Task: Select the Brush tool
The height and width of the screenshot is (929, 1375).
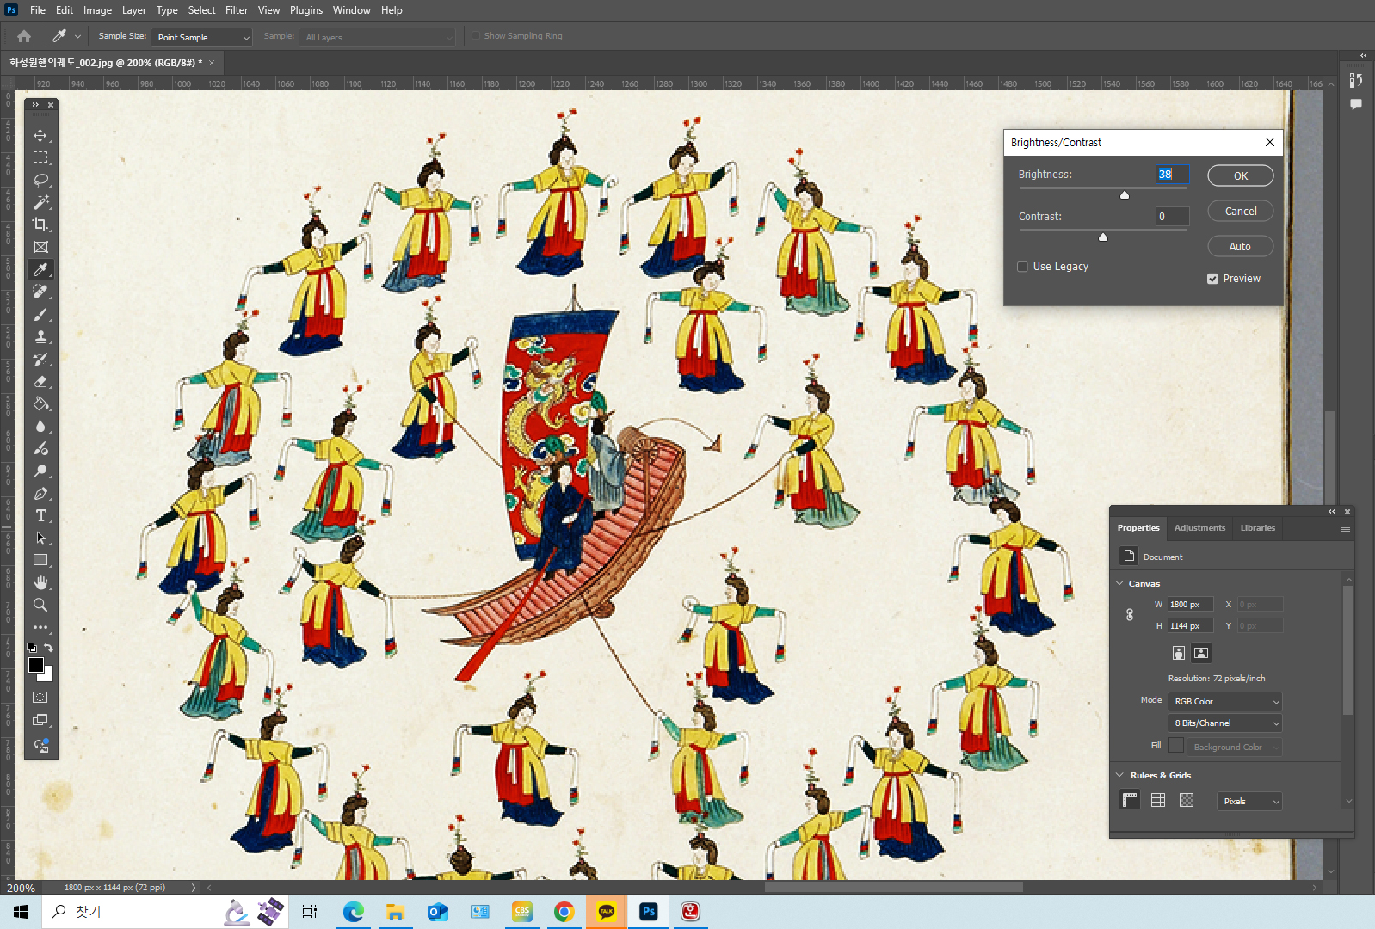Action: (40, 314)
